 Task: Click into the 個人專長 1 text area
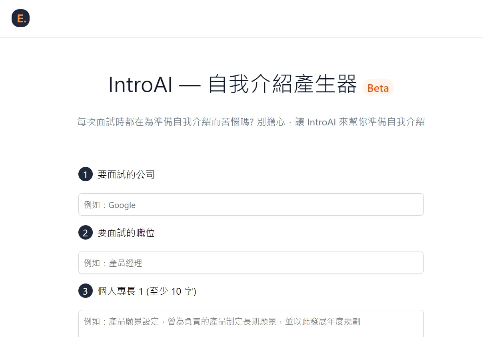251,323
